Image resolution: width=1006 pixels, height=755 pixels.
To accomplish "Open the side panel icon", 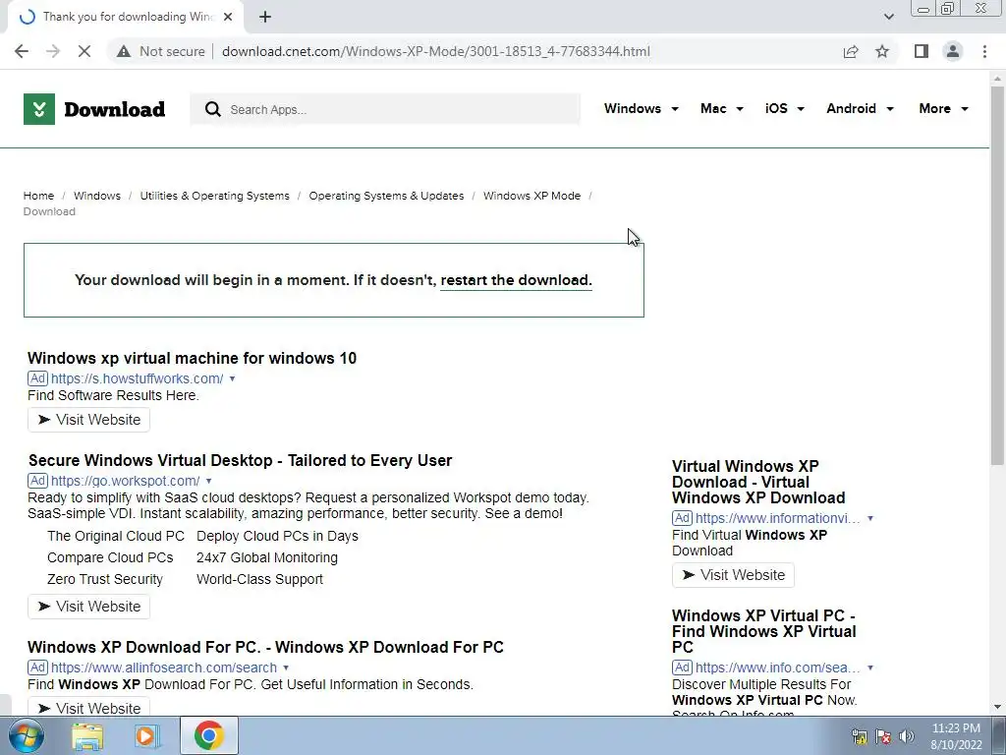I will (922, 51).
